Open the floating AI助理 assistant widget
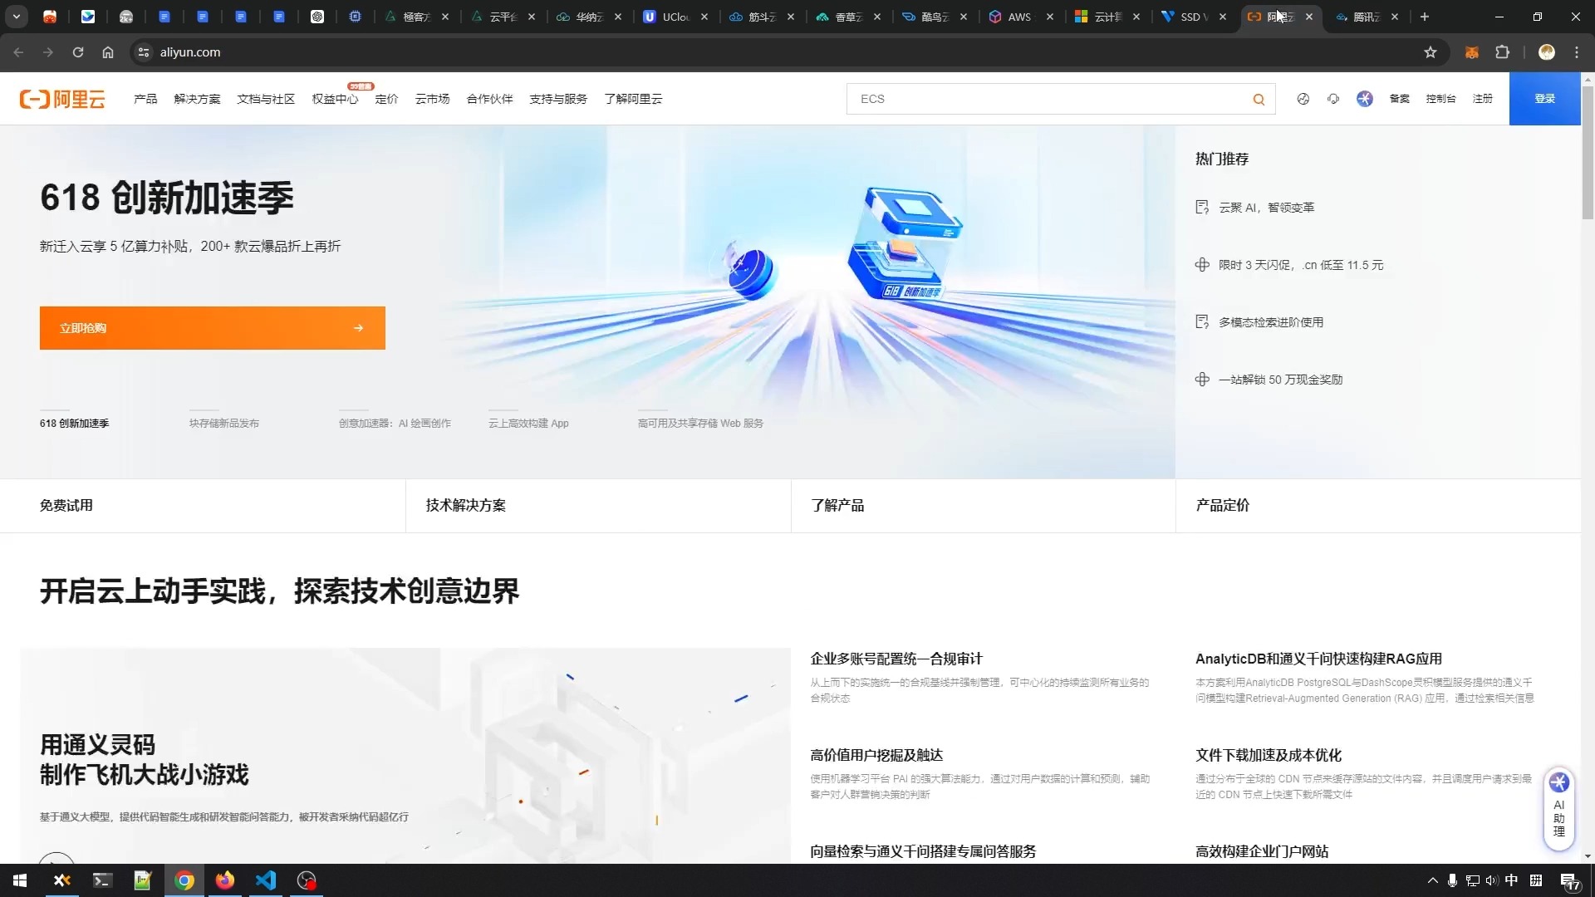 (1558, 808)
